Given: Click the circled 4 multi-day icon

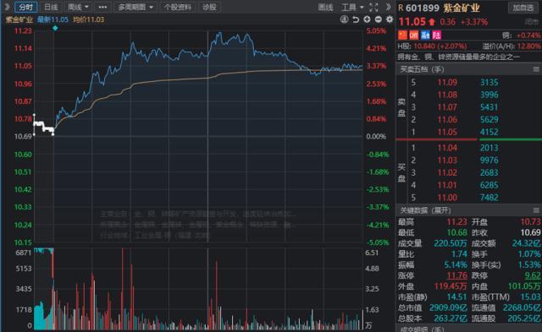Looking at the screenshot, I should 344,19.
